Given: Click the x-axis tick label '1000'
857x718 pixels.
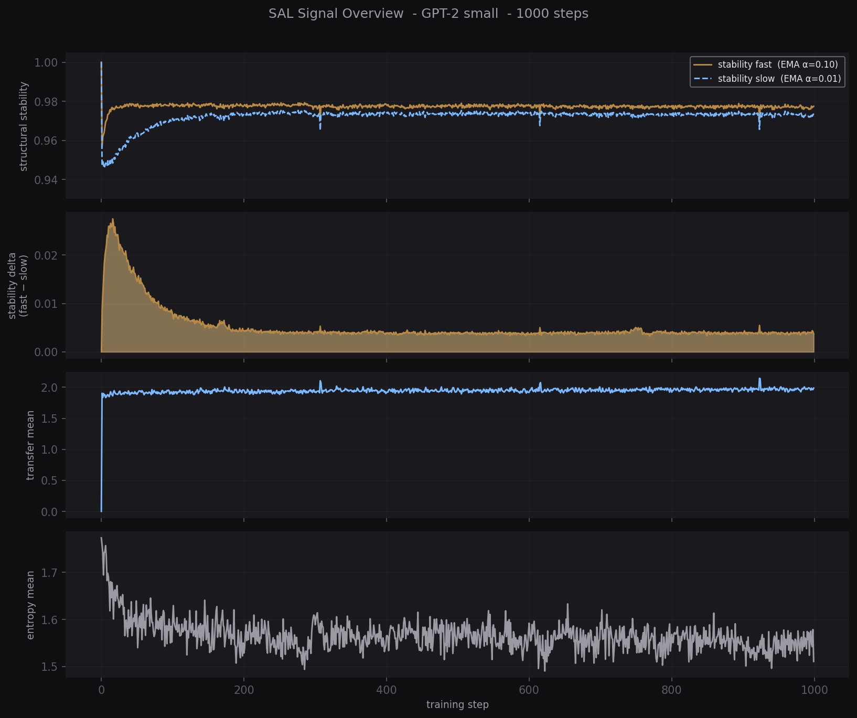Looking at the screenshot, I should click(x=814, y=690).
